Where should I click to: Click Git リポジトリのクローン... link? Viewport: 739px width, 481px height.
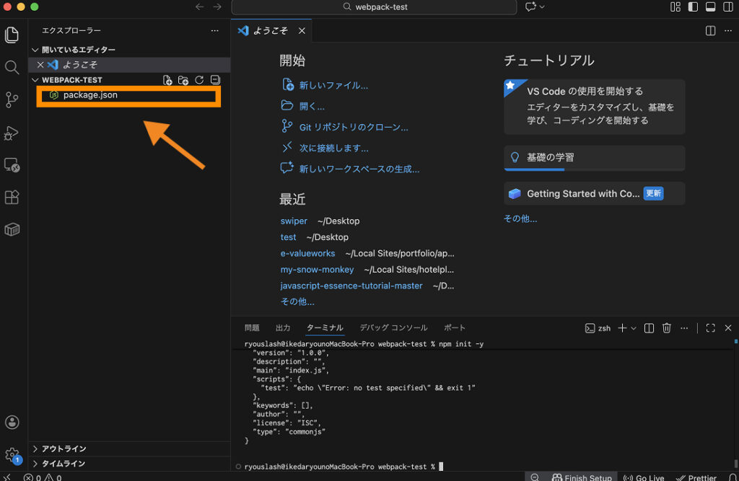coord(354,127)
